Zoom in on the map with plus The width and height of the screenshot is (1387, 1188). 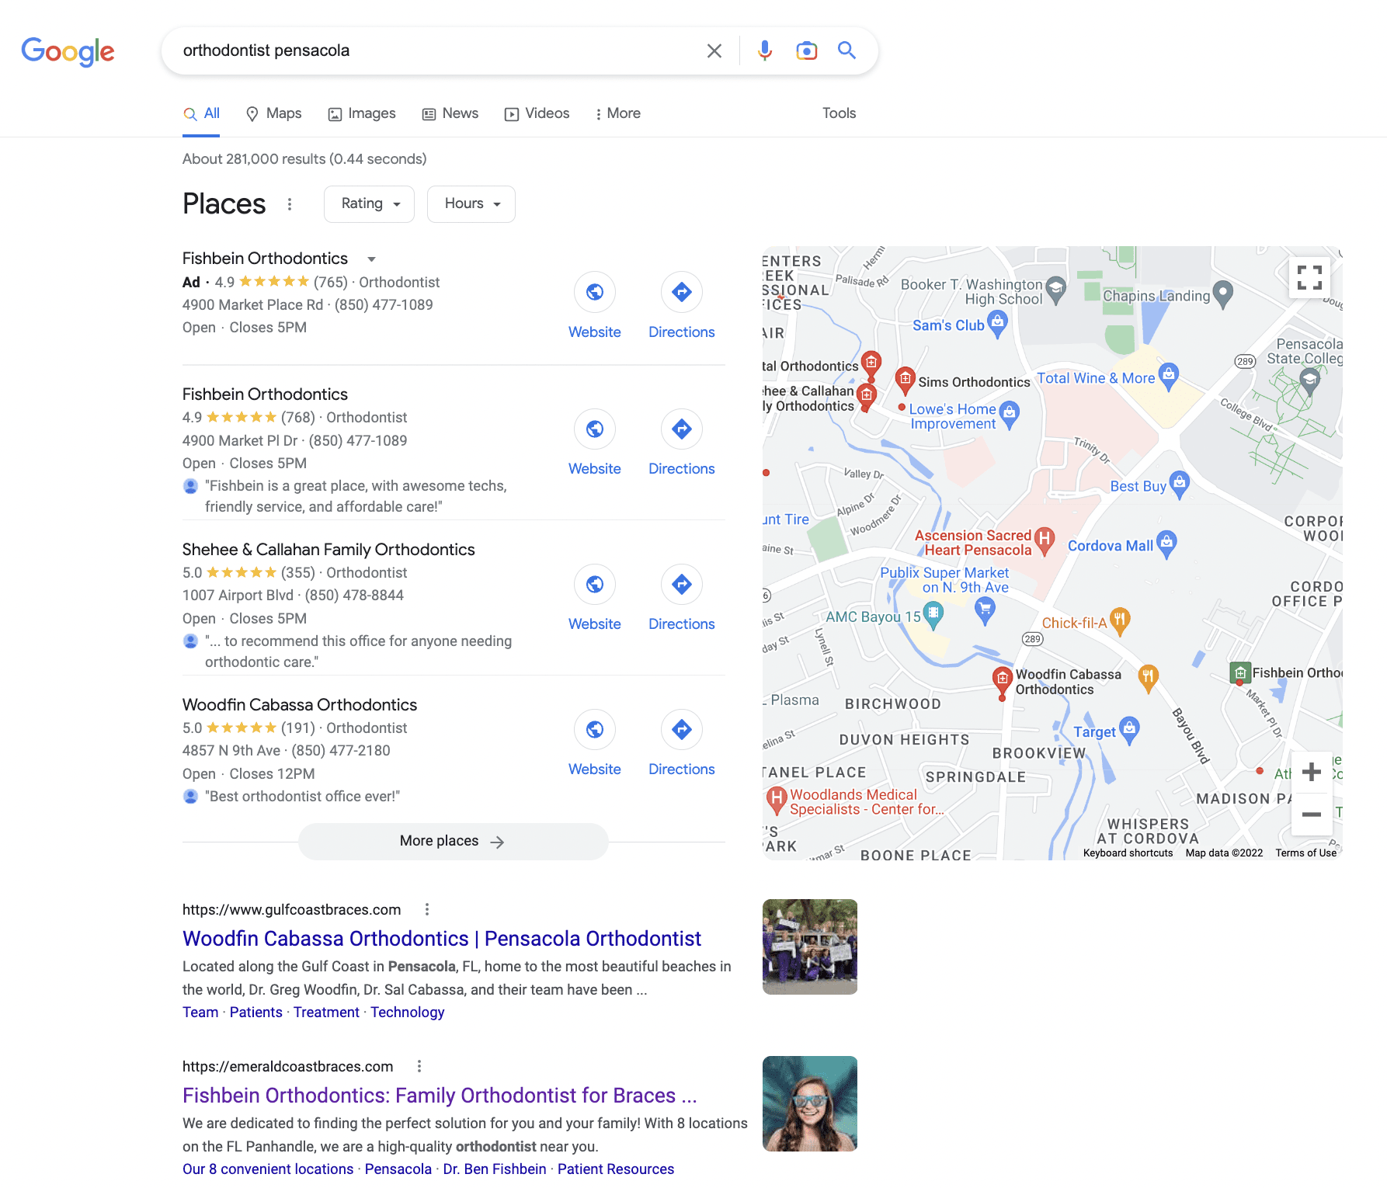[x=1312, y=772]
